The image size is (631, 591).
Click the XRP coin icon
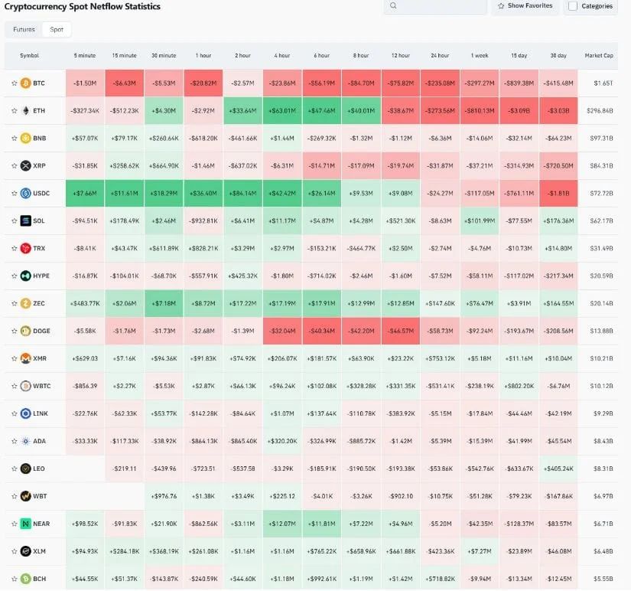pyautogui.click(x=25, y=165)
